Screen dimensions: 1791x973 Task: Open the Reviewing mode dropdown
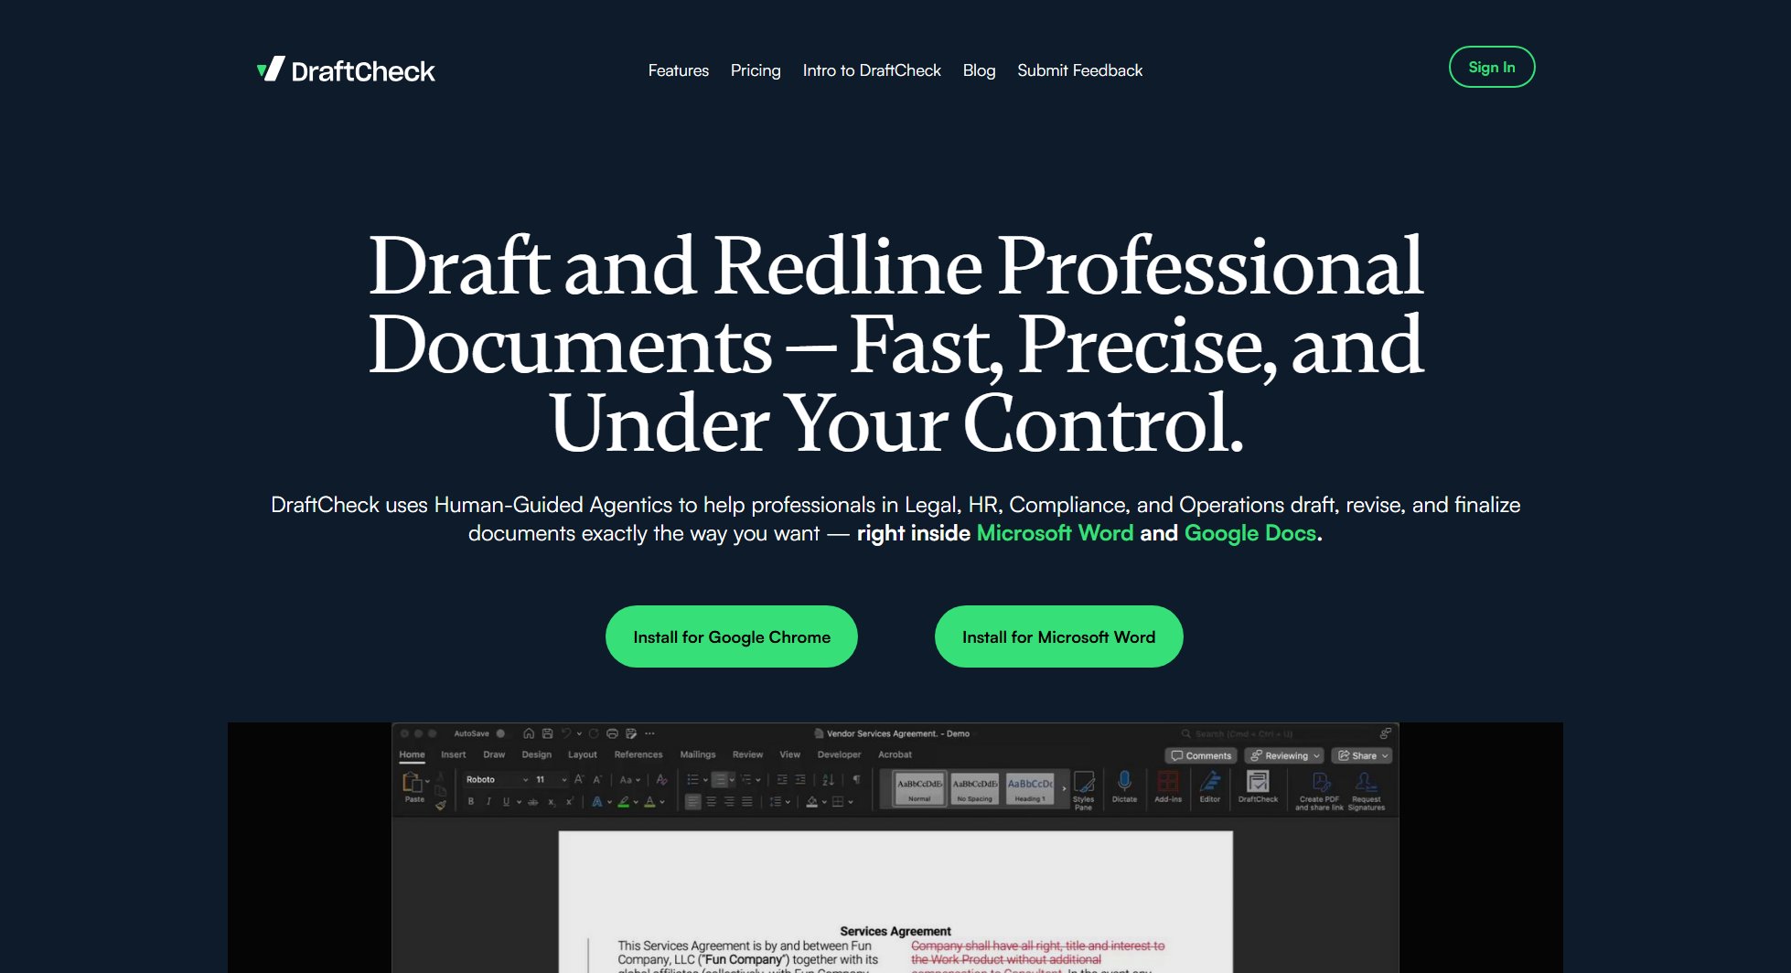(x=1283, y=755)
